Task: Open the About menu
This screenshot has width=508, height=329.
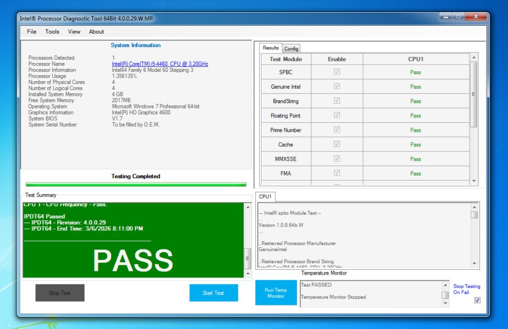Action: point(97,32)
